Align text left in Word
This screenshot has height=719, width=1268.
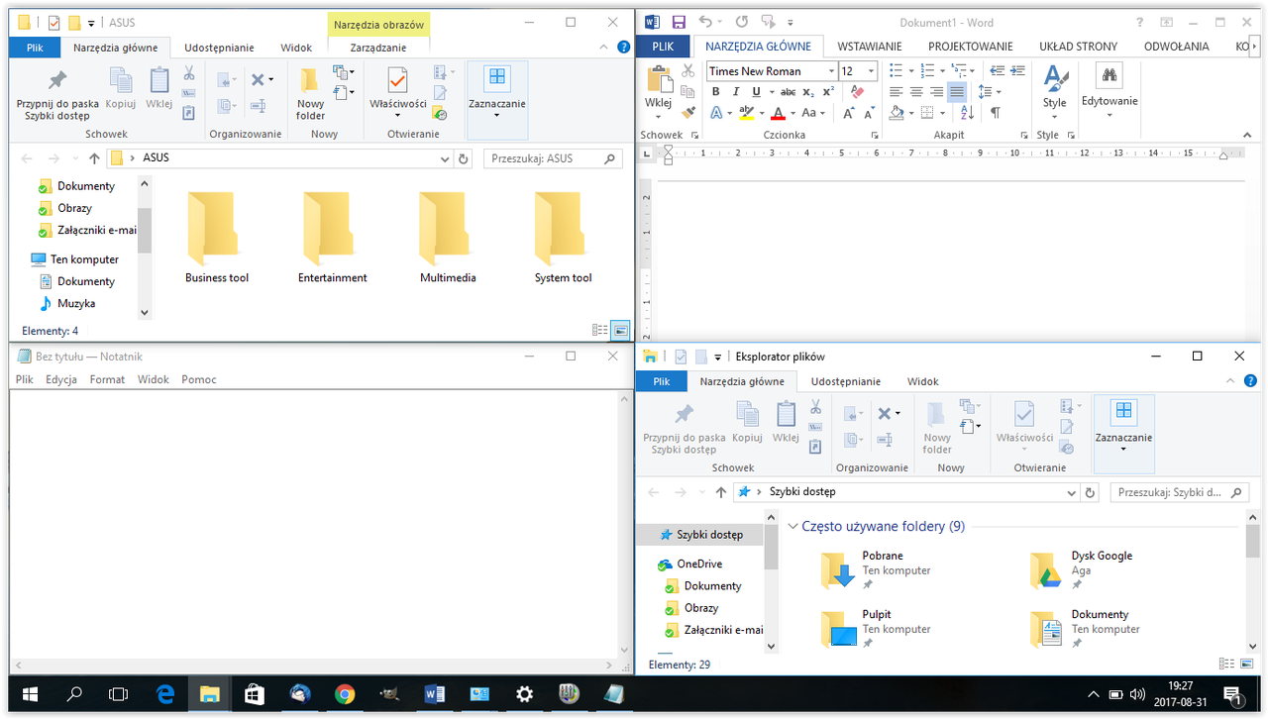897,92
